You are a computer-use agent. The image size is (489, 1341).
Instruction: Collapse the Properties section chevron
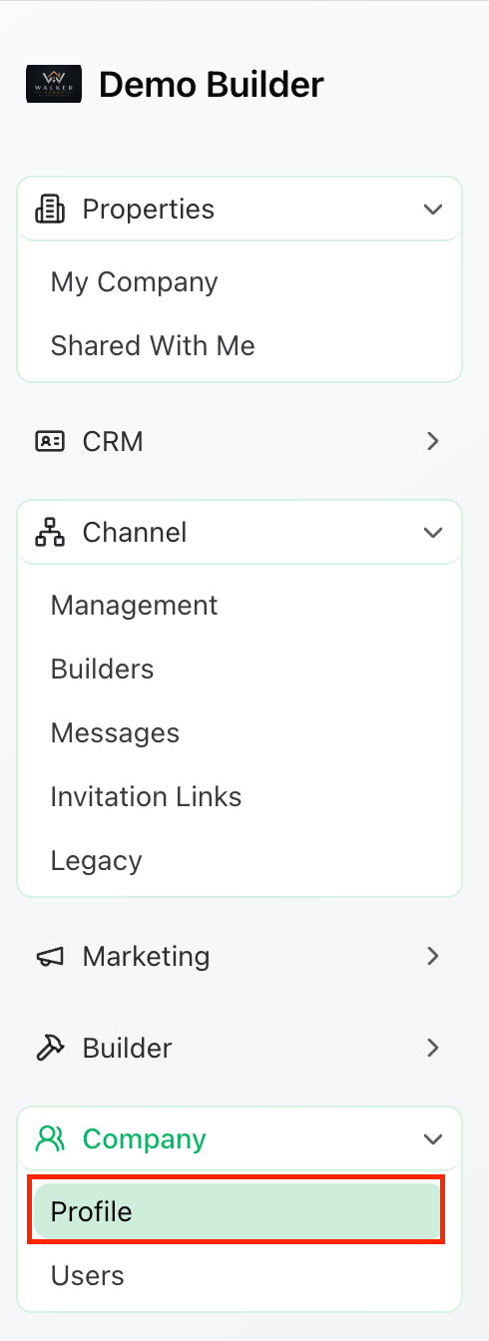[433, 210]
